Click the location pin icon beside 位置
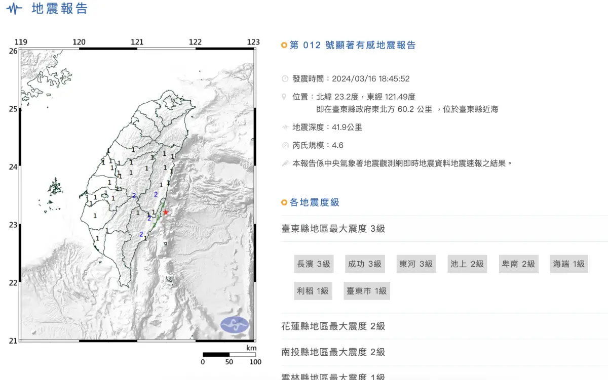 (285, 97)
